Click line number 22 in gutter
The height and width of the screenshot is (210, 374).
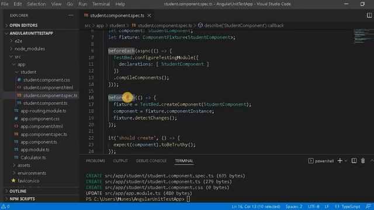(x=91, y=138)
